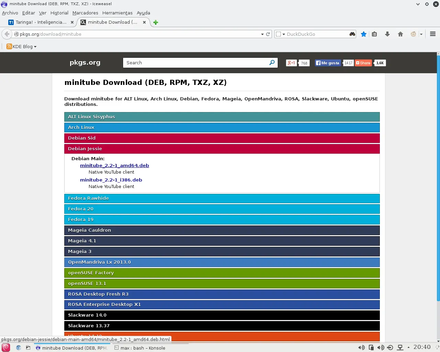This screenshot has width=440, height=352.
Task: Download minitube_2.2-1_i386.deb link
Action: point(111,180)
